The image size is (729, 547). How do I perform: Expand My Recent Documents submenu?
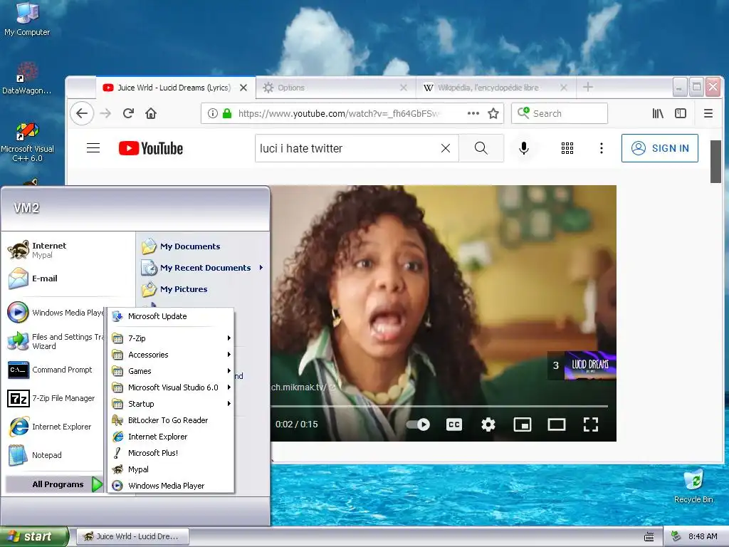[203, 268]
